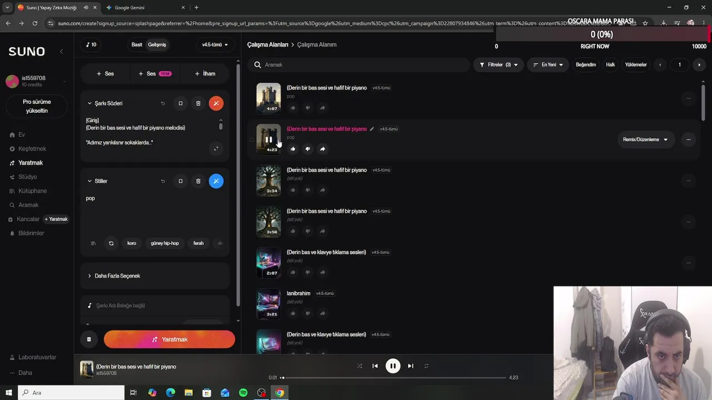The width and height of the screenshot is (712, 400).
Task: Skip to next track in player
Action: click(x=411, y=366)
